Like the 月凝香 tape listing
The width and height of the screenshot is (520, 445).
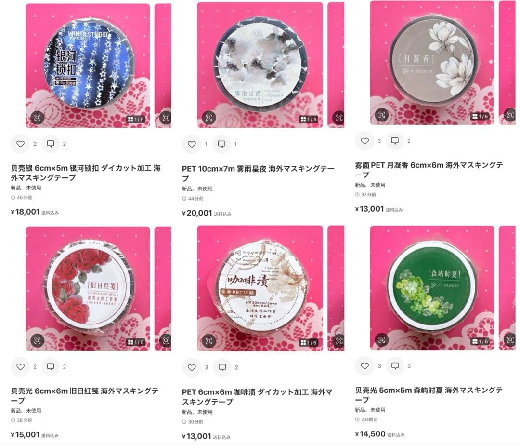click(x=365, y=141)
